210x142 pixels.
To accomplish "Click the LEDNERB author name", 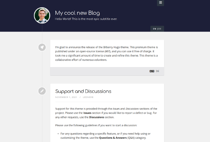I will tap(89, 97).
